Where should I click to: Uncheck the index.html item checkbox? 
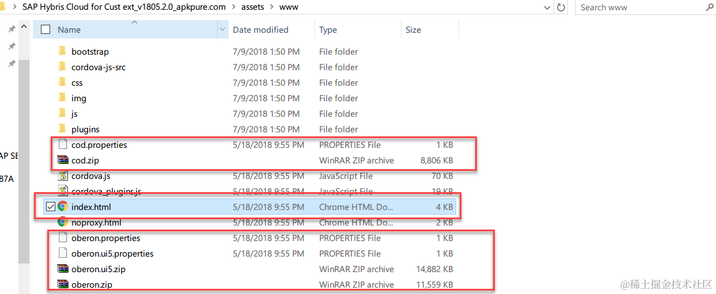pos(50,207)
